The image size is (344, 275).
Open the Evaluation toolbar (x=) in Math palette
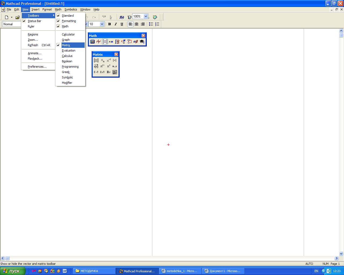(x=111, y=42)
